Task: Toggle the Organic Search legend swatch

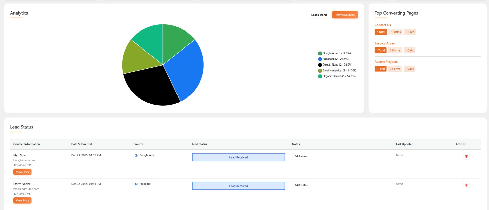Action: 320,76
